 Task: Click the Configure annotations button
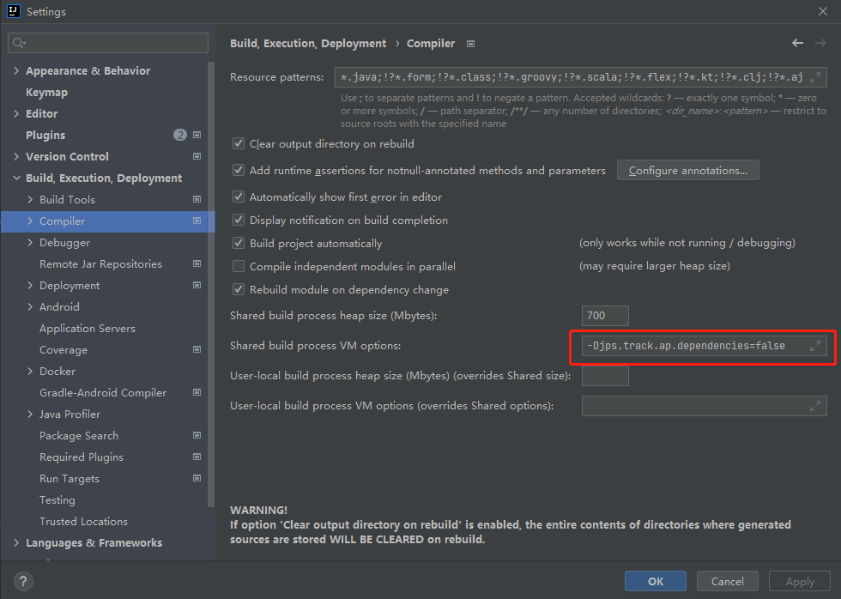click(x=688, y=171)
